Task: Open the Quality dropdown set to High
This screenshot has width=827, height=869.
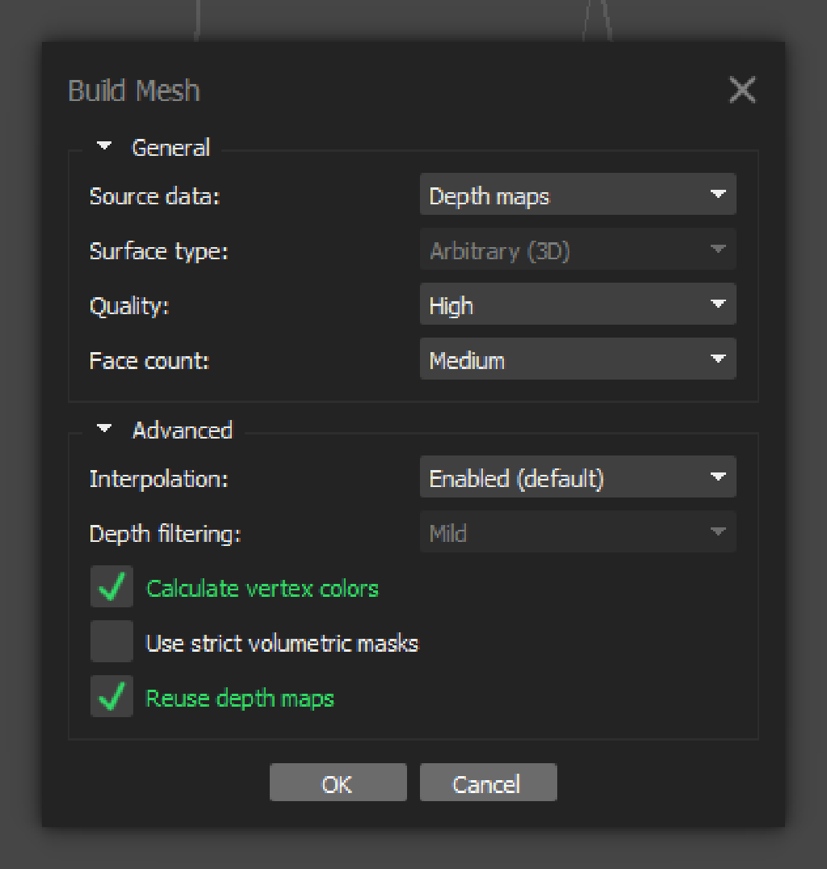Action: pos(577,305)
